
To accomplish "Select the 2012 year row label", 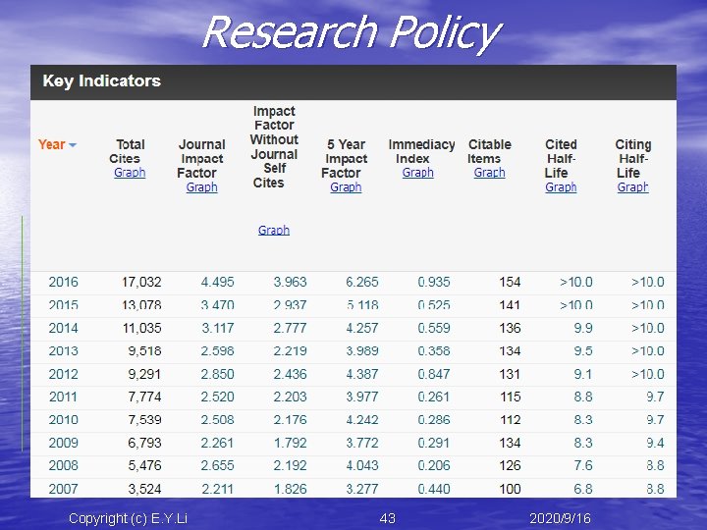I will (63, 374).
